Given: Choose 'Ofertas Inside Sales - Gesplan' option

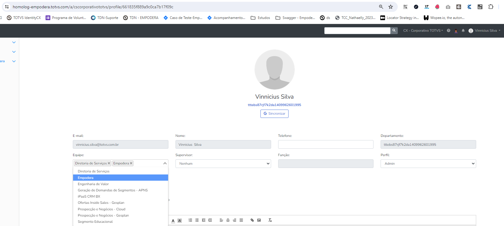Looking at the screenshot, I should [120, 203].
